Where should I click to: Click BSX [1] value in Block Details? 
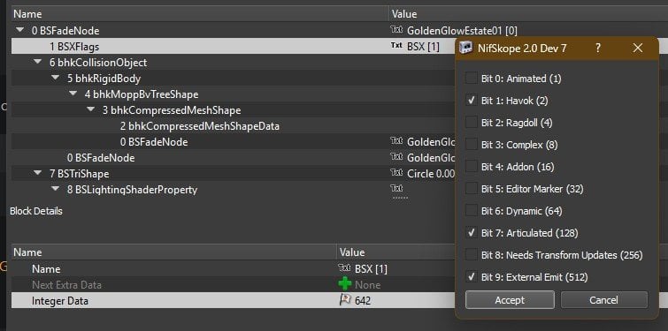[x=371, y=269]
